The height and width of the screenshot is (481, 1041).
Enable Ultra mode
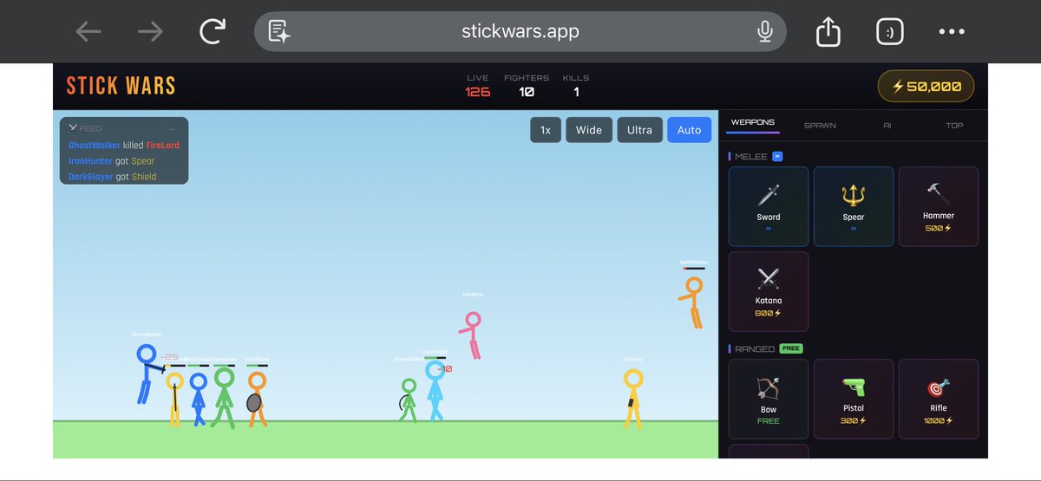point(639,130)
